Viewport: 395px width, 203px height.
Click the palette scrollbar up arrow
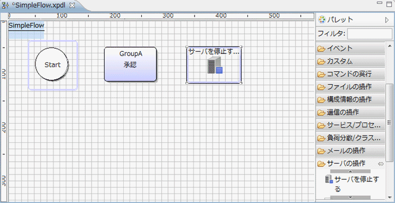coord(390,45)
